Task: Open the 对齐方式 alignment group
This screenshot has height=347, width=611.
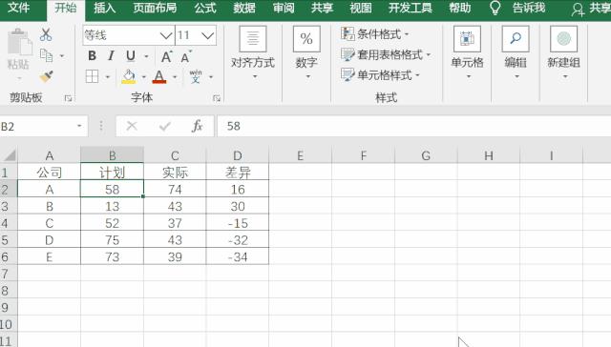Action: click(x=253, y=51)
